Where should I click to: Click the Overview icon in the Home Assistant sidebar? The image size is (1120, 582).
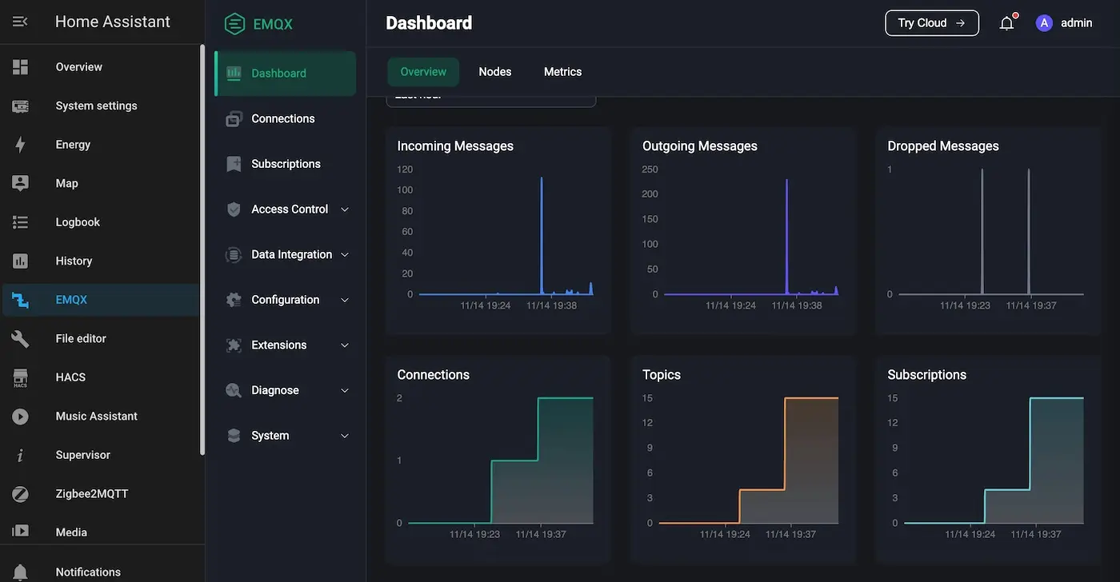[x=20, y=67]
